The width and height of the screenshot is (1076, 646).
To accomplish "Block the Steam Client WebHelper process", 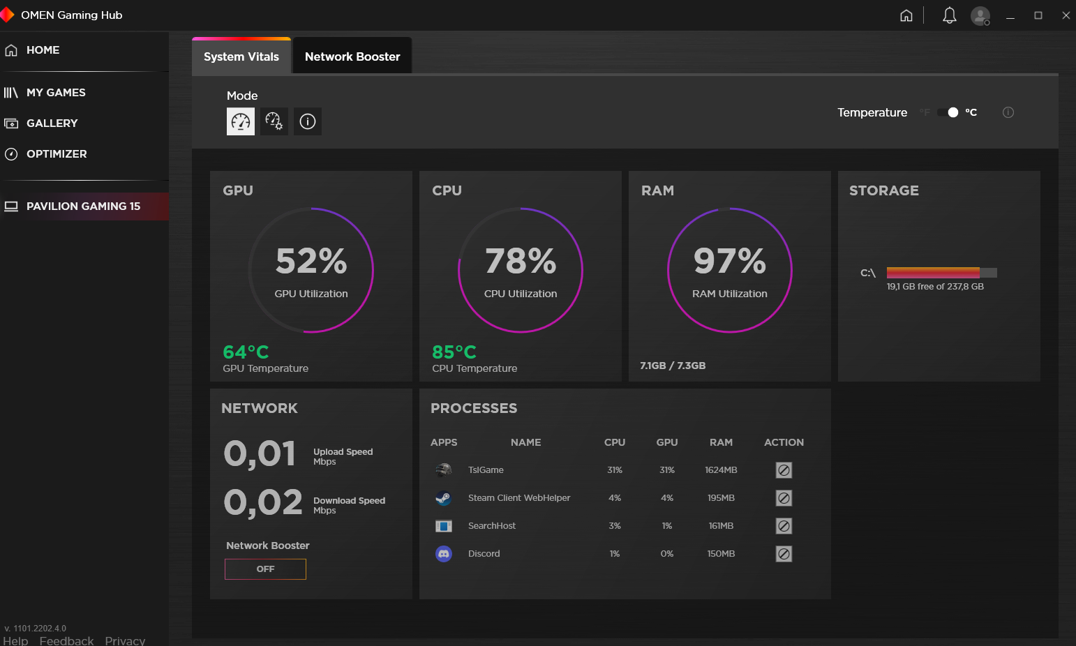I will coord(784,498).
